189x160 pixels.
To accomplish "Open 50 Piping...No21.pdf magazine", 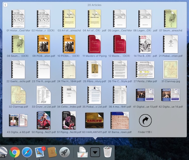I will (43, 120).
